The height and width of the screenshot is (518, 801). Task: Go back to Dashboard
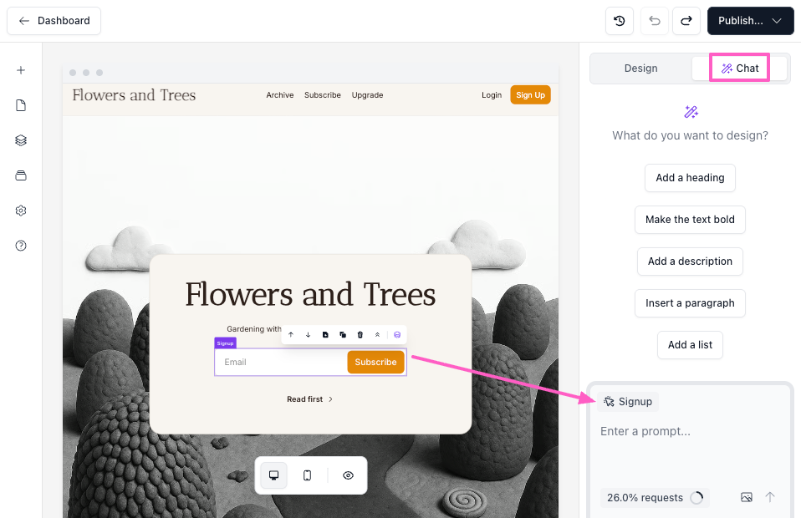54,21
